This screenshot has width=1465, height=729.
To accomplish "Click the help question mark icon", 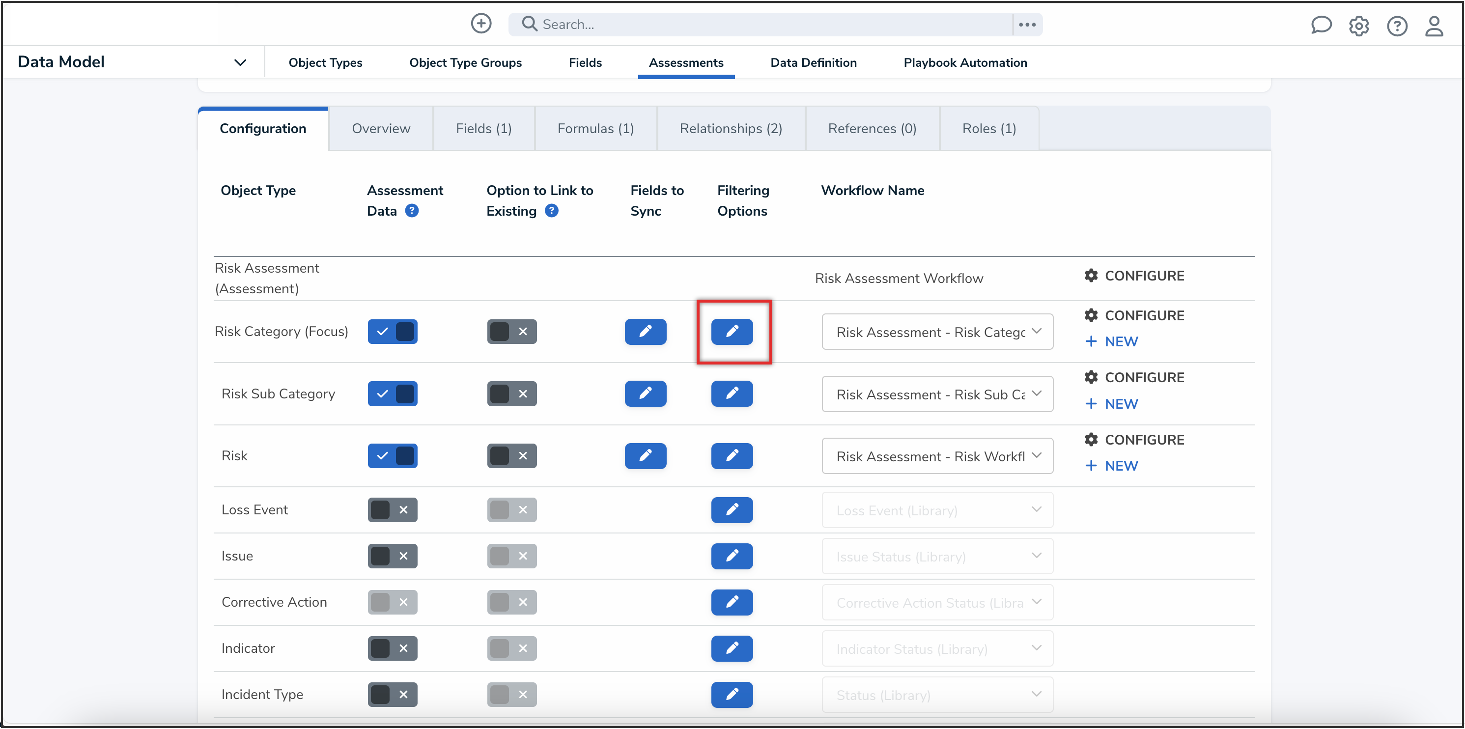I will pos(1397,26).
